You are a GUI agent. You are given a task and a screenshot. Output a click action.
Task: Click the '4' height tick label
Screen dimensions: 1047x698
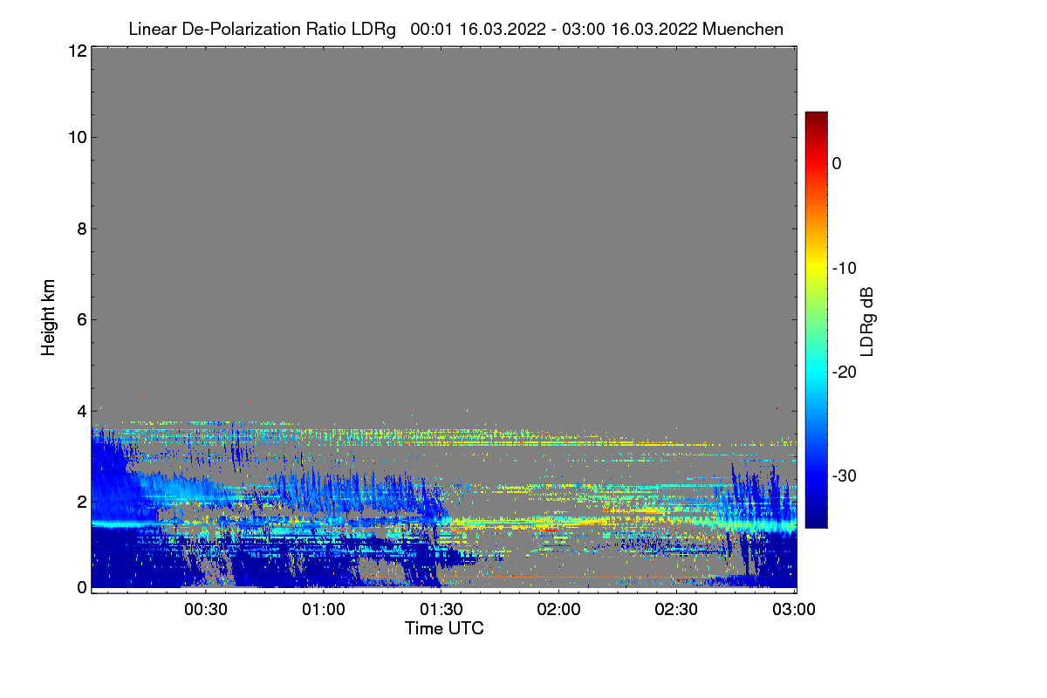(x=81, y=410)
